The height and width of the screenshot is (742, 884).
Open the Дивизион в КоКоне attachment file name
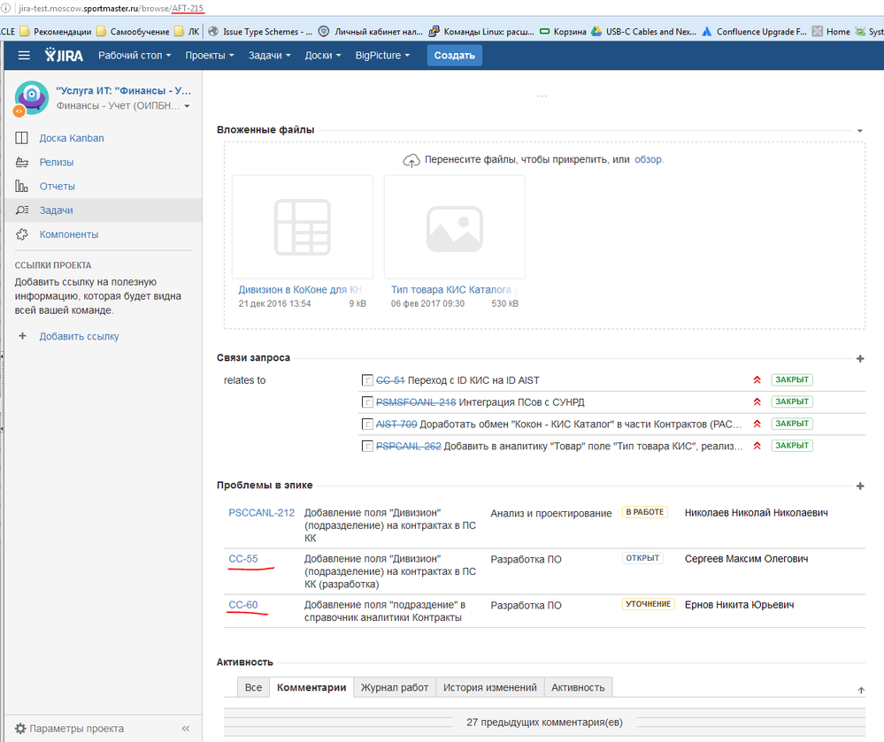coord(300,289)
